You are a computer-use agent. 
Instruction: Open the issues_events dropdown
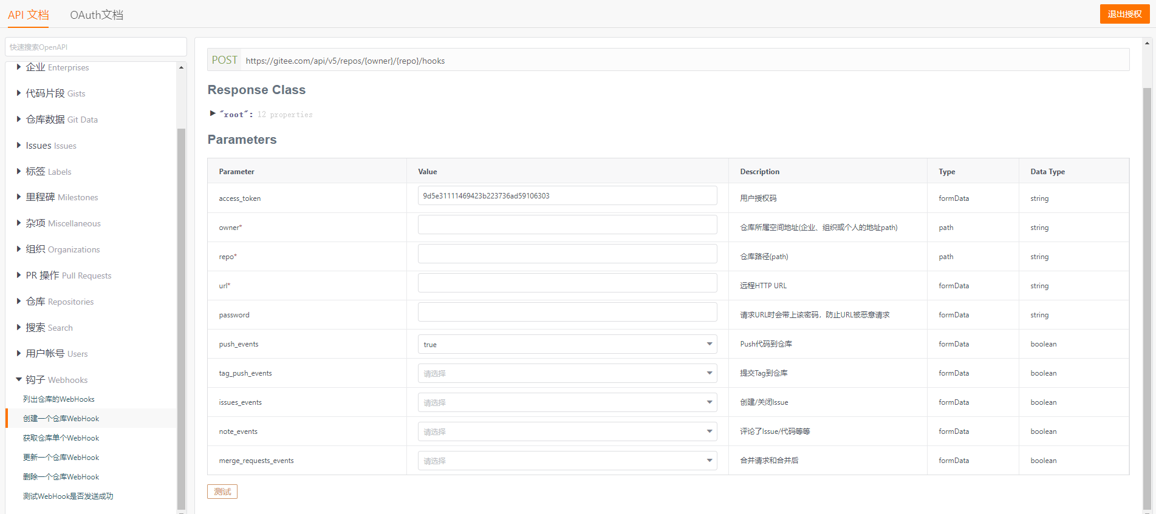pyautogui.click(x=567, y=402)
